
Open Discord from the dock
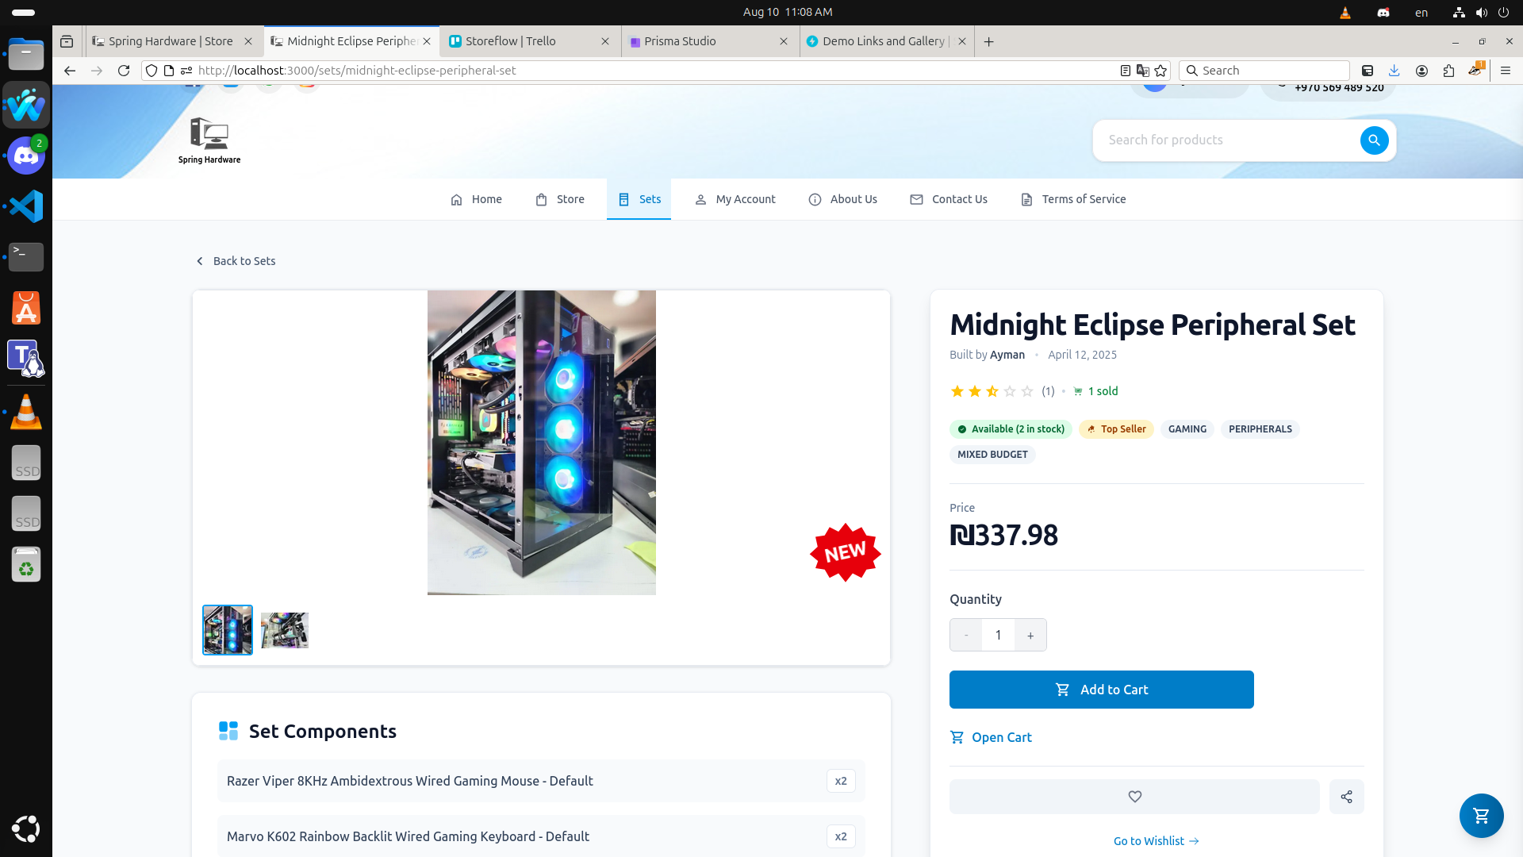(26, 156)
